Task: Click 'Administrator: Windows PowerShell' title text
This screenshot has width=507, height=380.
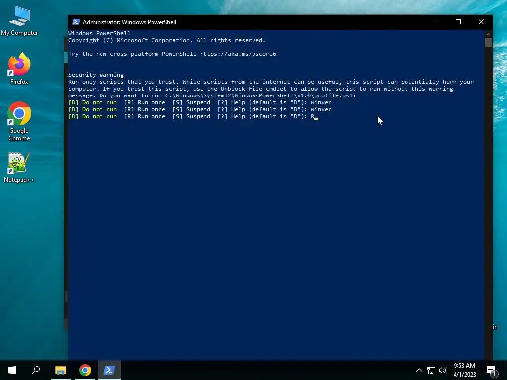Action: (x=129, y=22)
